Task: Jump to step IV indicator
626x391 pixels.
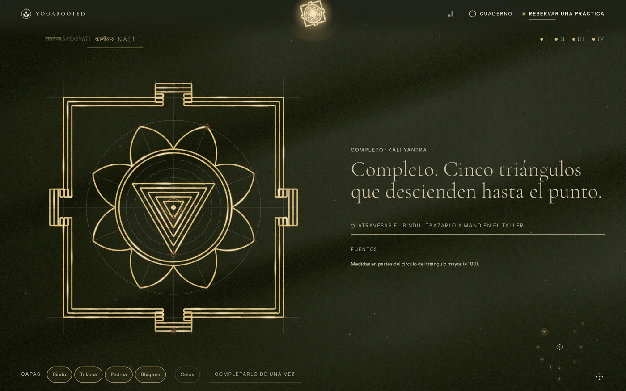Action: point(598,39)
